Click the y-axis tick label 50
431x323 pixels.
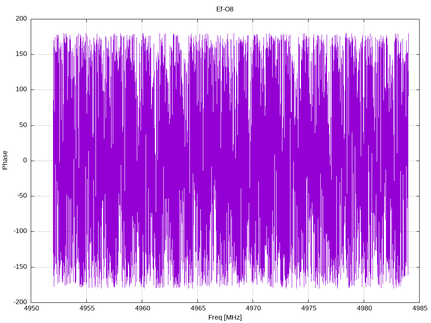[24, 125]
